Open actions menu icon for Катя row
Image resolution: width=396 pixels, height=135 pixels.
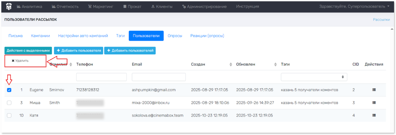tap(374, 115)
